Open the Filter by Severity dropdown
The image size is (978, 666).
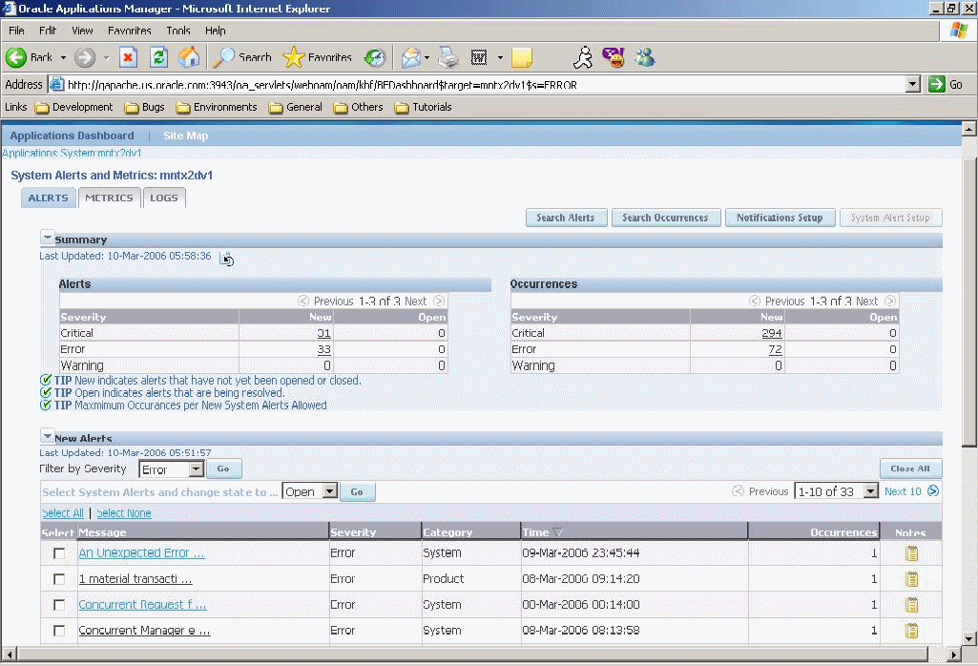[x=196, y=469]
